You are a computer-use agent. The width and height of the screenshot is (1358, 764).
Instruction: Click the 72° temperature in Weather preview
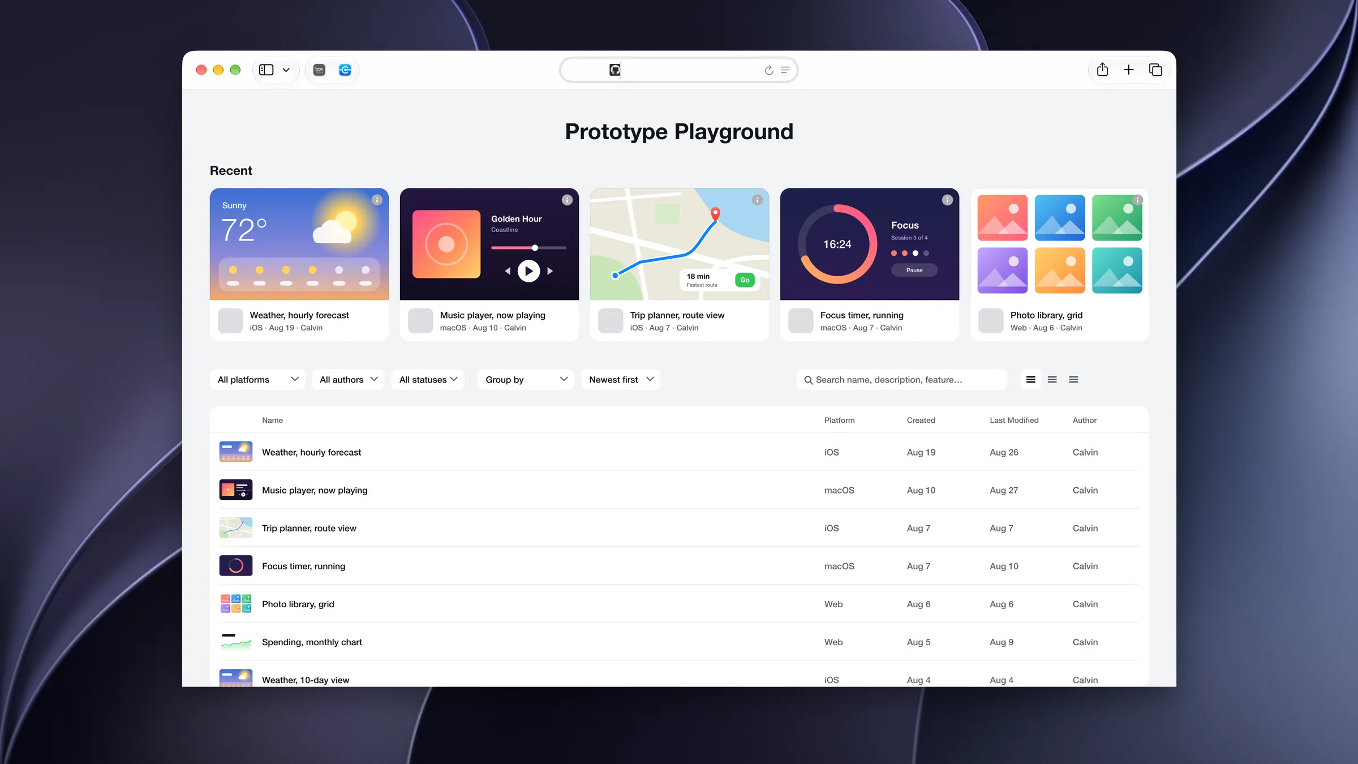244,230
